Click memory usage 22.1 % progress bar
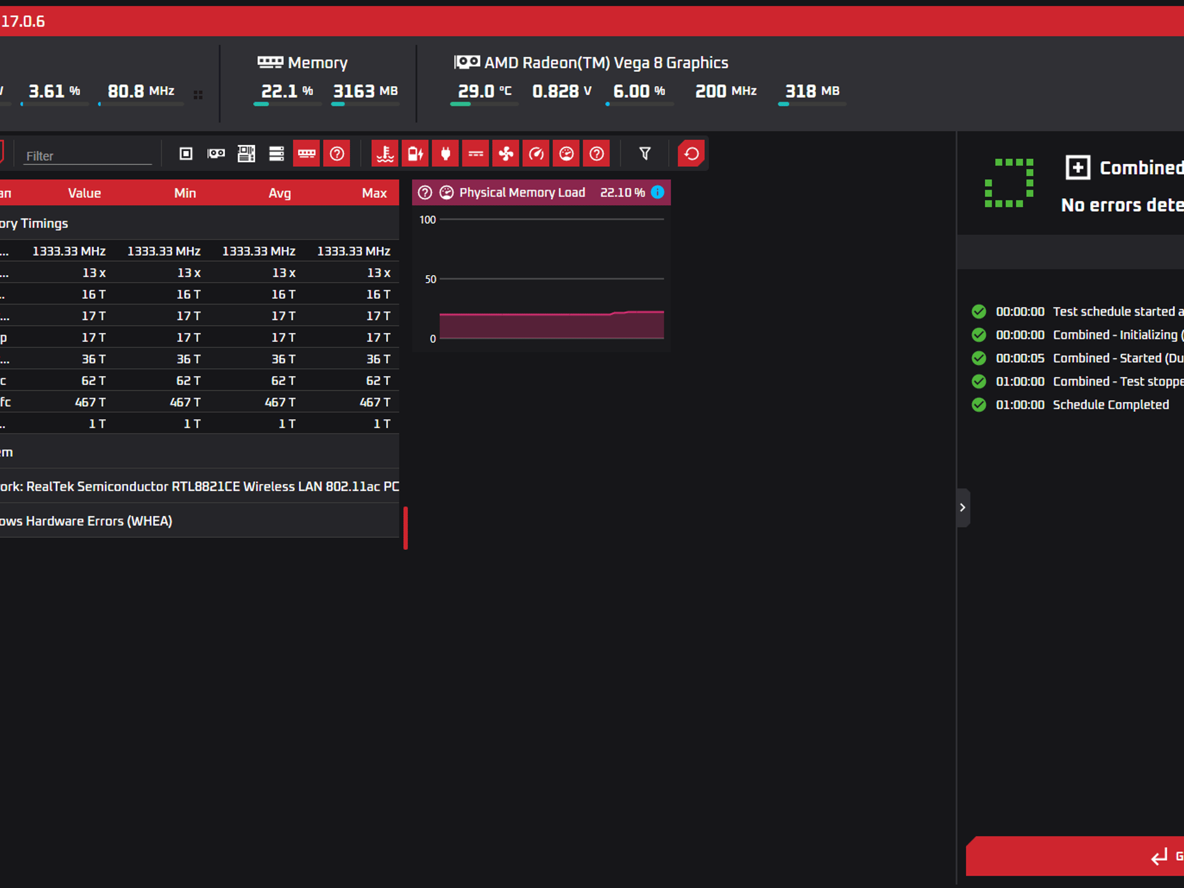Image resolution: width=1184 pixels, height=888 pixels. pos(287,104)
